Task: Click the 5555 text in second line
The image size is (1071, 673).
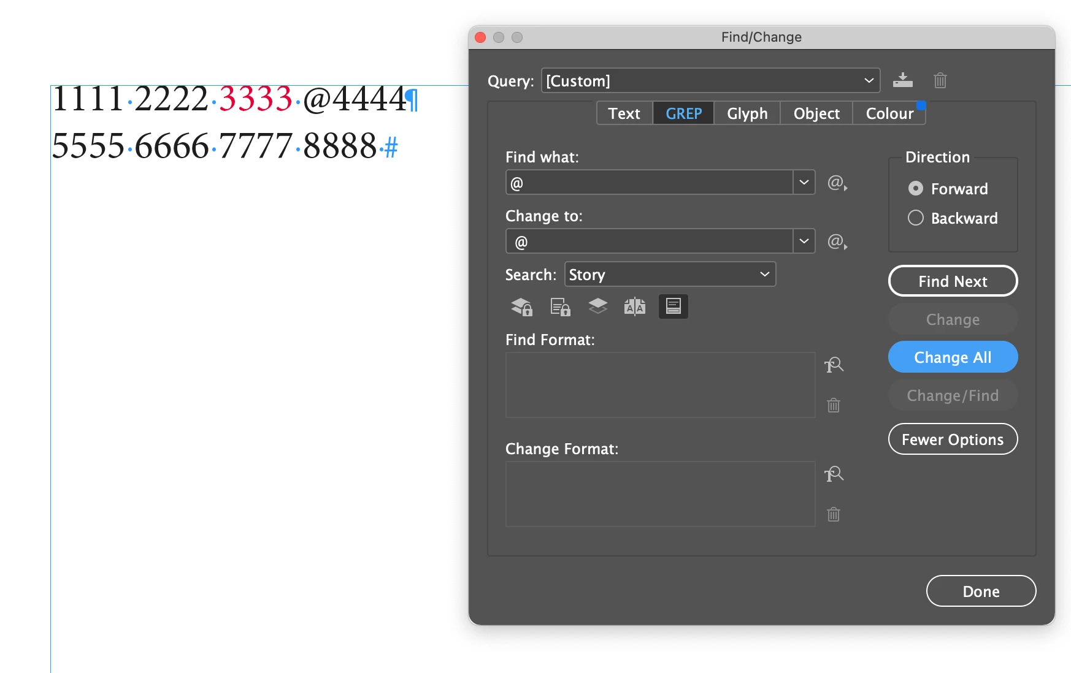Action: [88, 146]
